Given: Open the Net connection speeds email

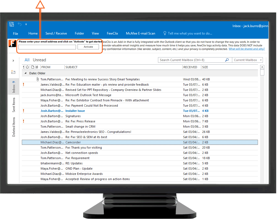Looking at the screenshot, I should pyautogui.click(x=140, y=153).
